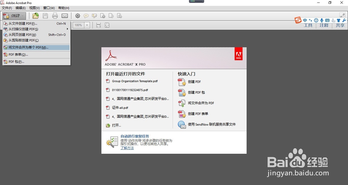This screenshot has height=185, width=348.
Task: Click the Sogou smiley emoji icon
Action: 316,20
